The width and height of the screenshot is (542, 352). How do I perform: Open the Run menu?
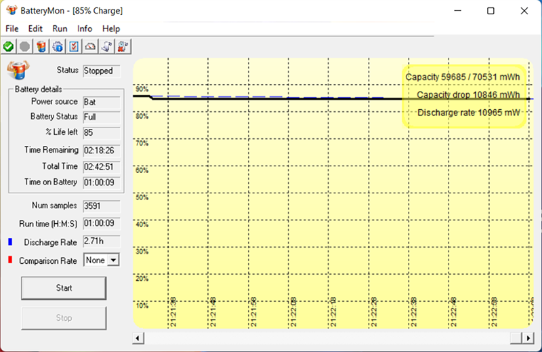pos(60,28)
